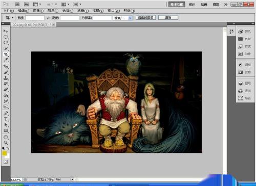Open the 调整 (Adjustments) panel
The image size is (256, 186).
(244, 65)
